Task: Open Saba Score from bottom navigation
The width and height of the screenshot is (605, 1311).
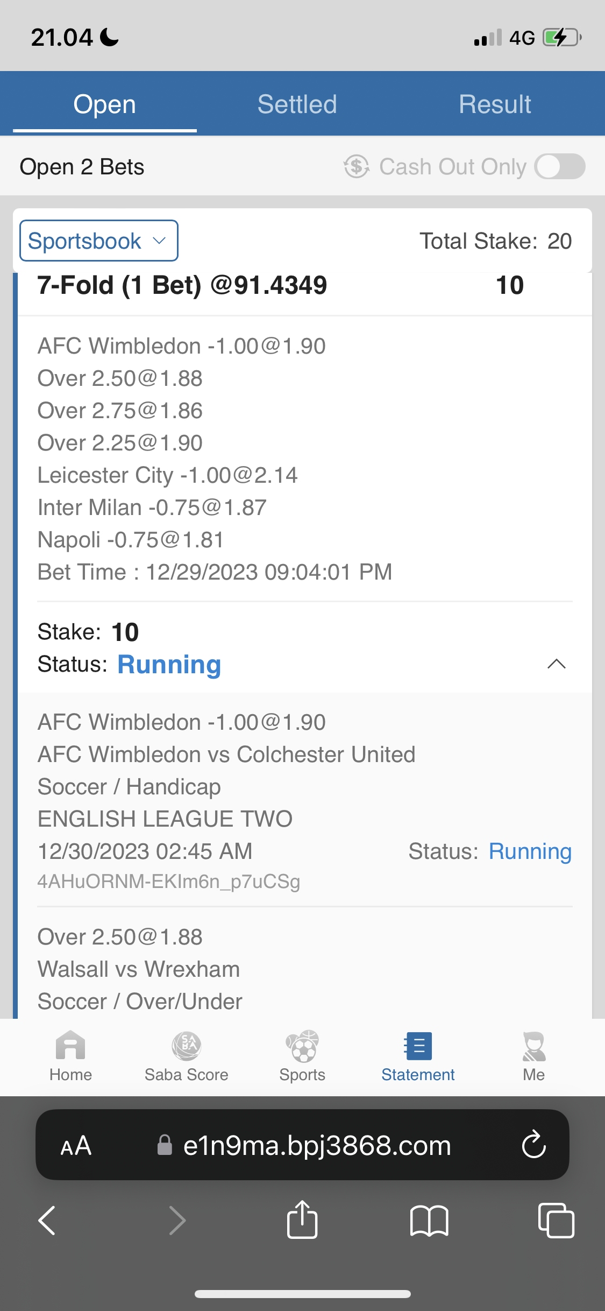Action: pyautogui.click(x=186, y=1047)
